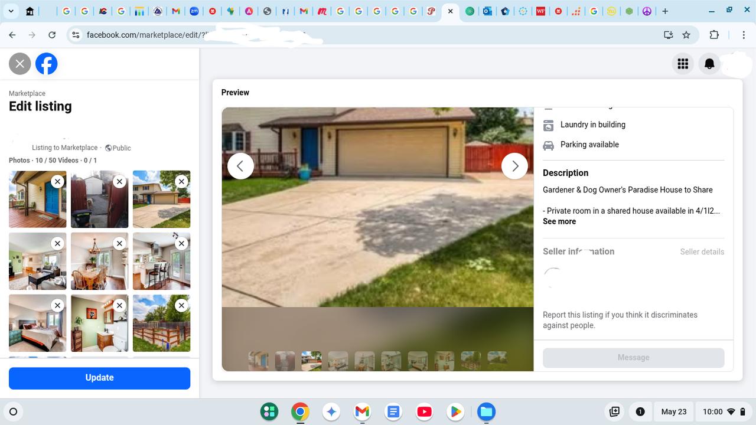Show previous photo in preview
Screen dimensions: 756x425
click(x=240, y=166)
